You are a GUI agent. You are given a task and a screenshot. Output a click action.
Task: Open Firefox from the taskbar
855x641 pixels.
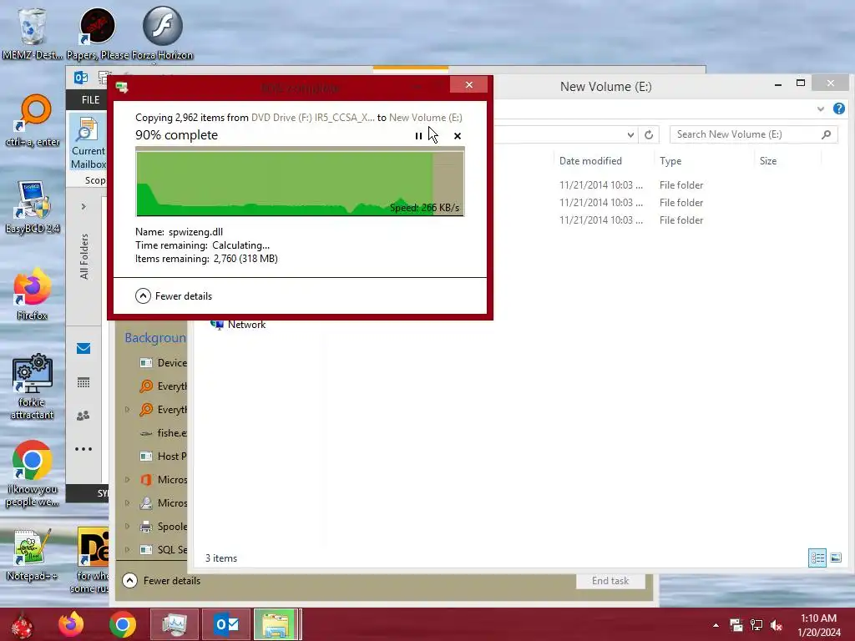(x=72, y=624)
